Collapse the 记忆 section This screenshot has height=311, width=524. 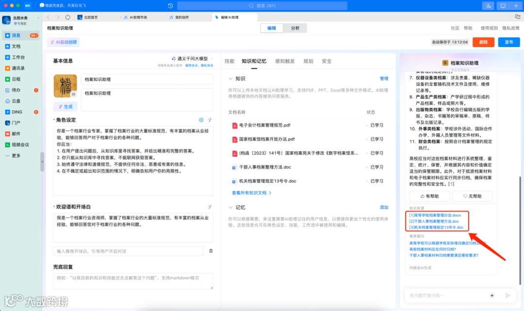coord(230,208)
